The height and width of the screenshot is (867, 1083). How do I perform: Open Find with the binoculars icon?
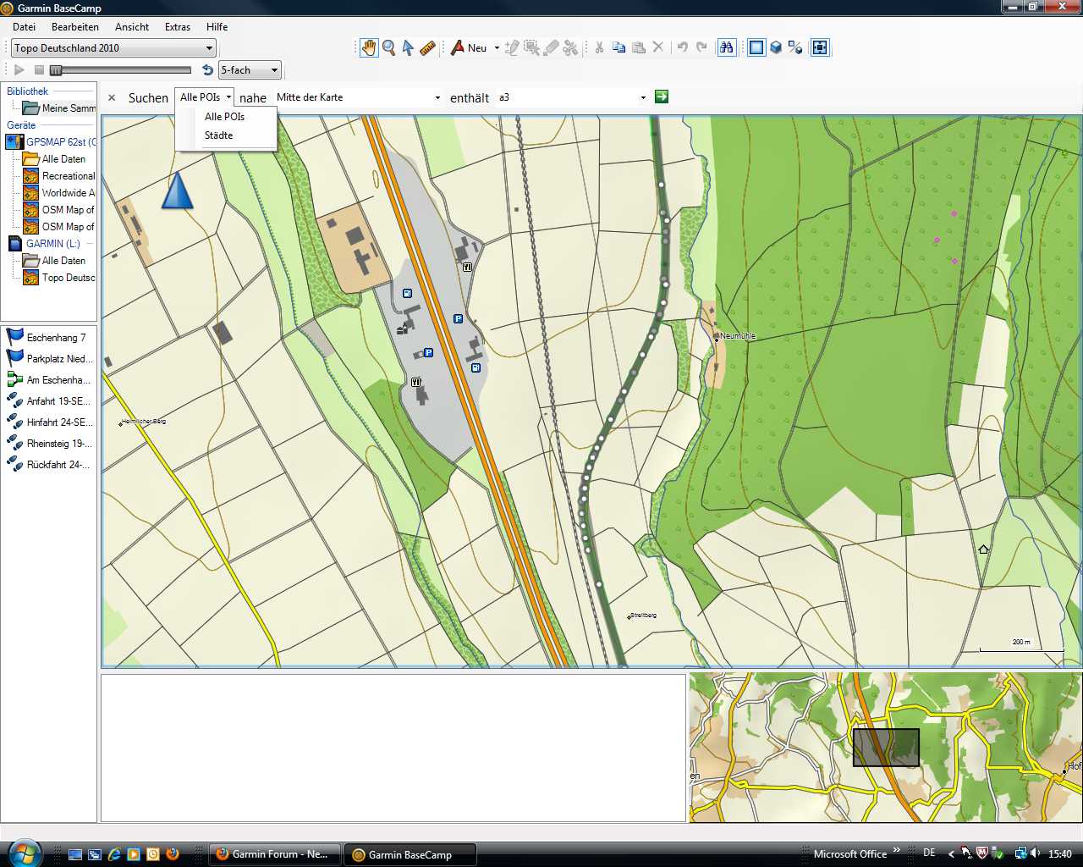click(726, 47)
